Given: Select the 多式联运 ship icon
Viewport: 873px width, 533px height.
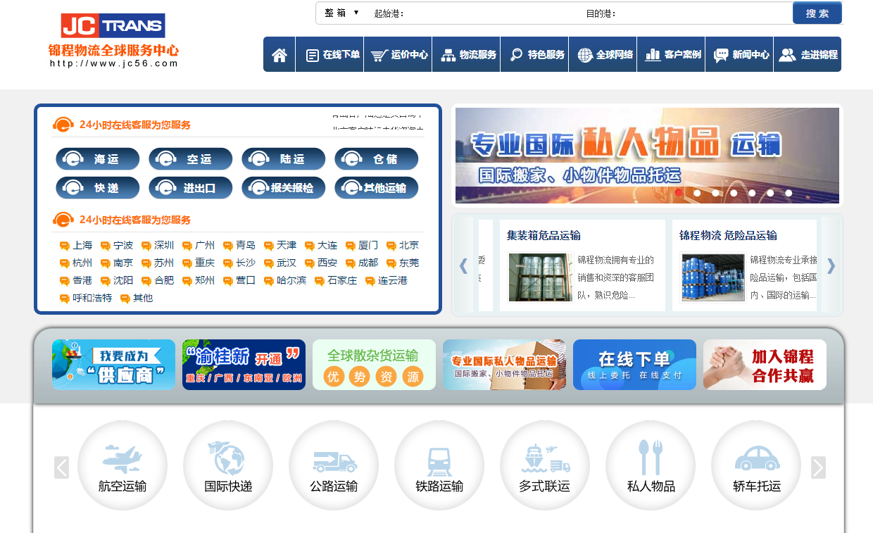Looking at the screenshot, I should pyautogui.click(x=545, y=465).
